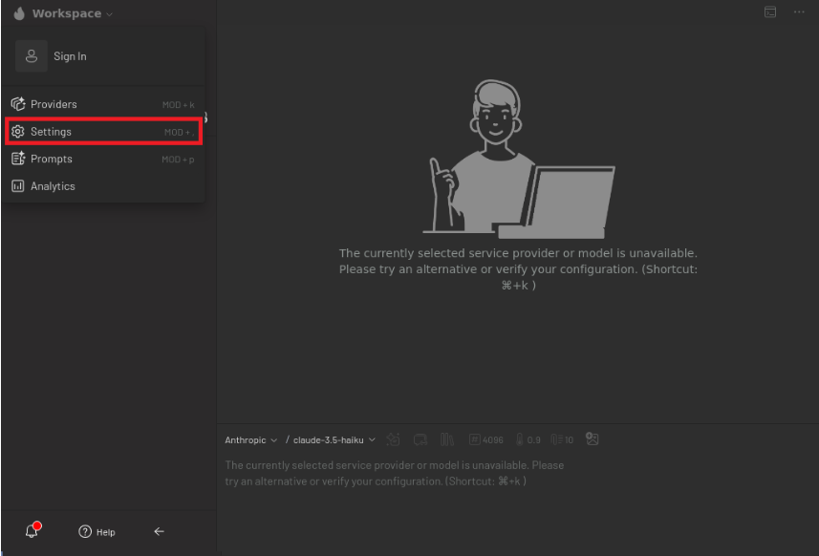Open the Anthropic provider dropdown

pos(250,439)
